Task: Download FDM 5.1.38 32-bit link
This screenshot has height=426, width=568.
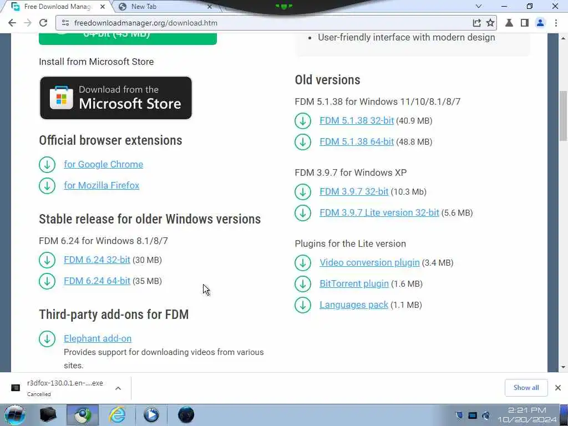Action: pos(357,120)
